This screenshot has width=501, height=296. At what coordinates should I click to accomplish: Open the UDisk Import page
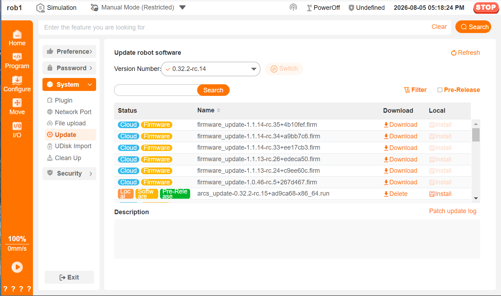(69, 146)
